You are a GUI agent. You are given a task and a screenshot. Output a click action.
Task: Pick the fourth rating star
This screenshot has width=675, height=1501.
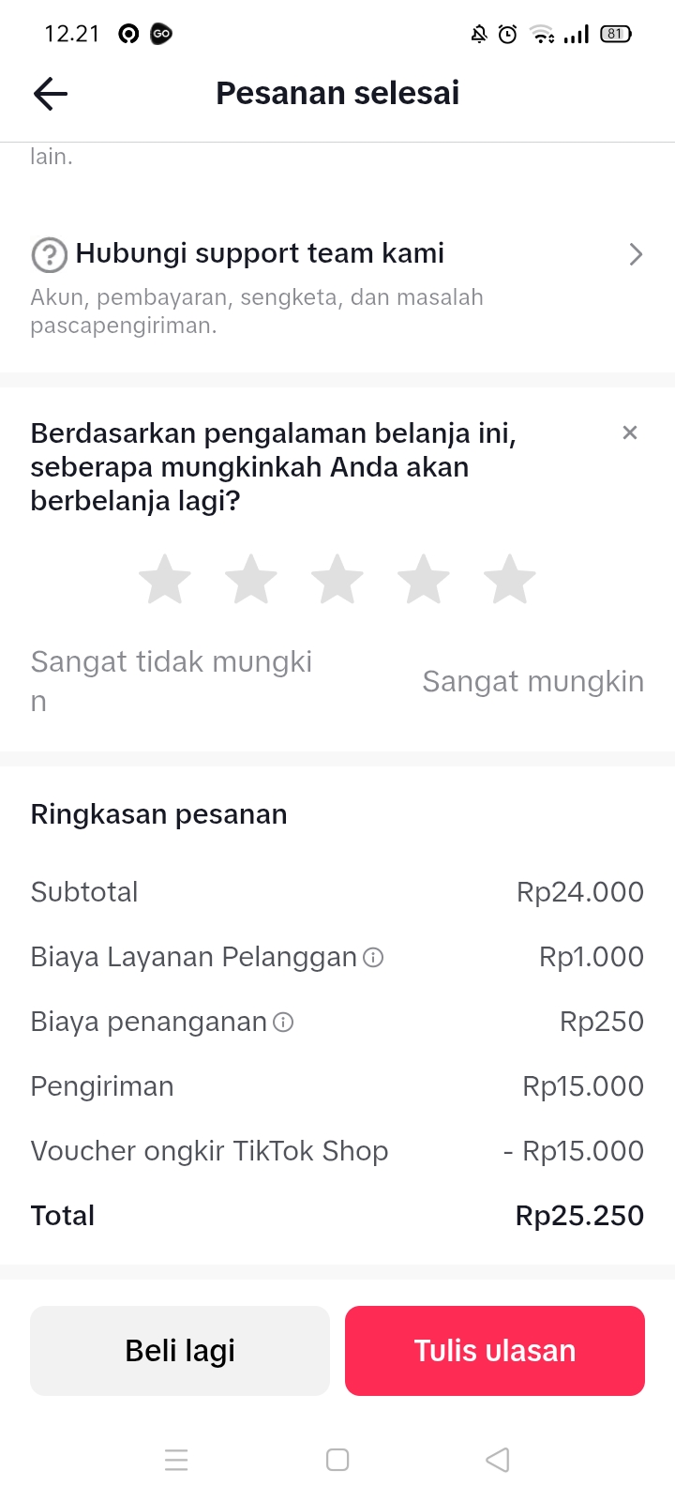424,579
